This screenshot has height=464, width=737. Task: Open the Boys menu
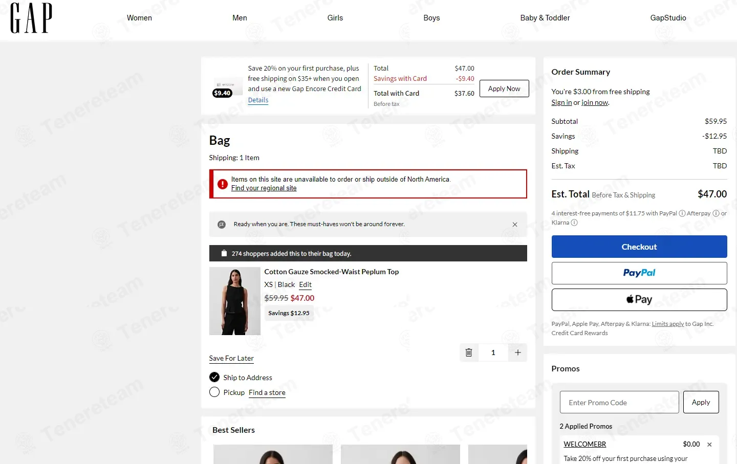click(431, 18)
